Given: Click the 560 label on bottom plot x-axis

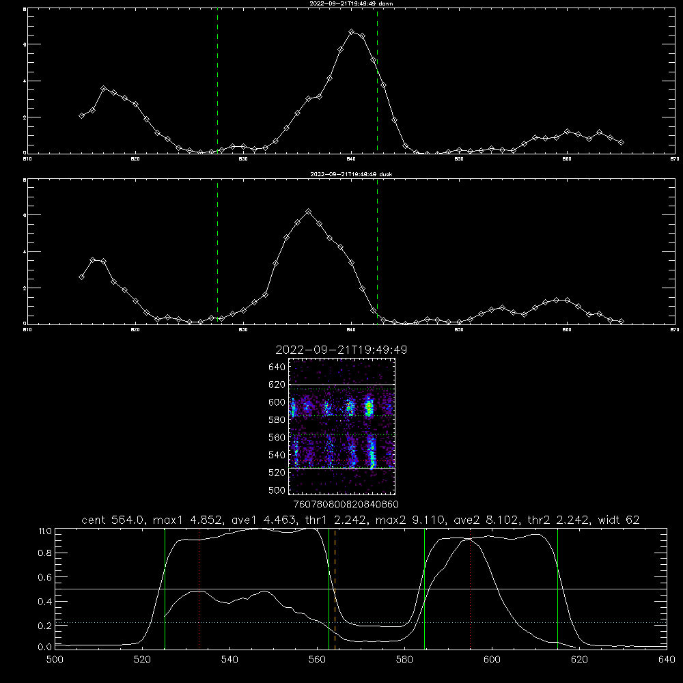Looking at the screenshot, I should 317,660.
